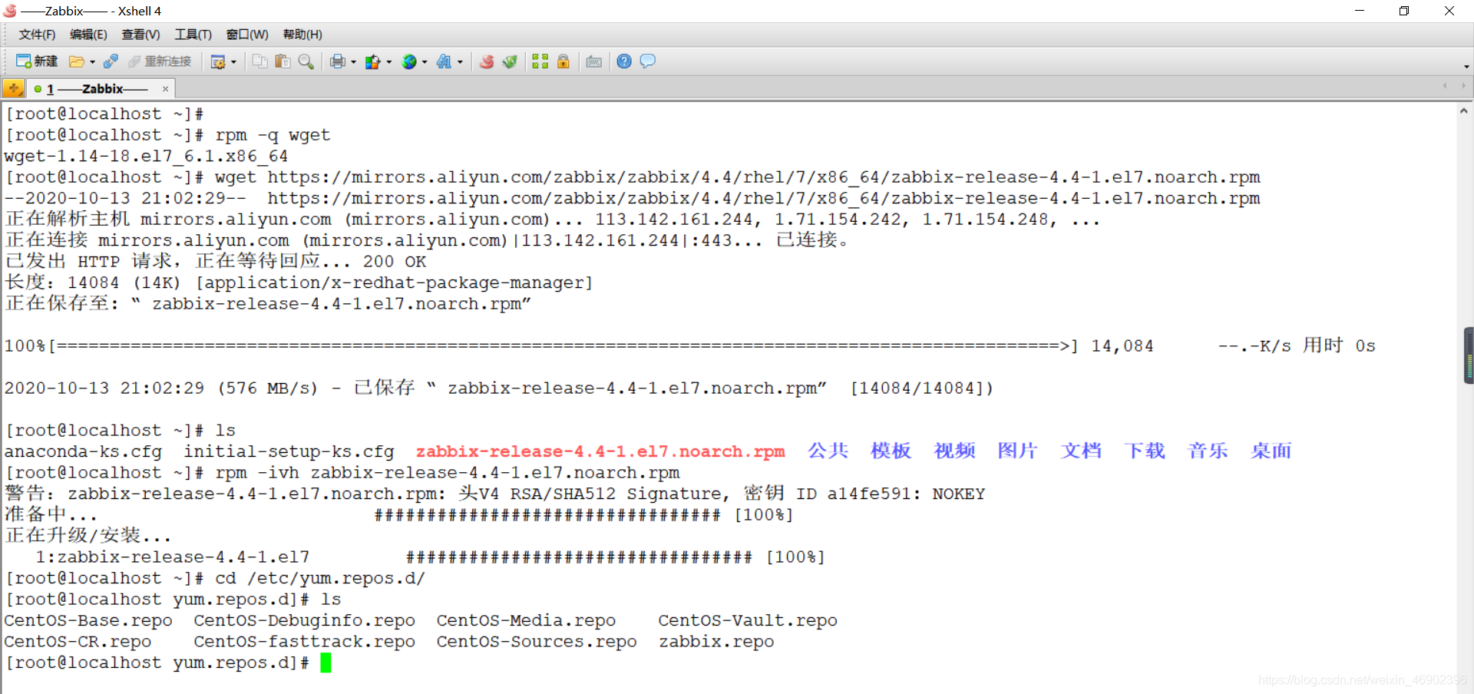
Task: Open the 查看(V) menu
Action: (x=140, y=35)
